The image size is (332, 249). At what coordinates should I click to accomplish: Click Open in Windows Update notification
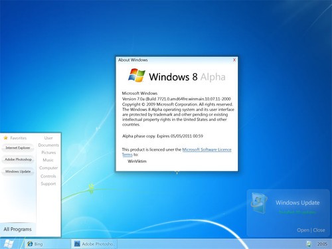click(x=303, y=230)
